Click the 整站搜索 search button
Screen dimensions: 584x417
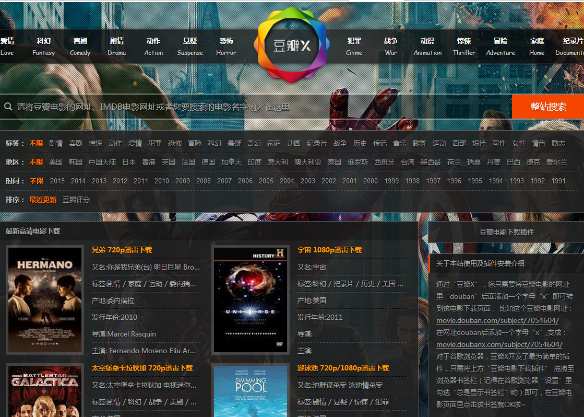548,107
